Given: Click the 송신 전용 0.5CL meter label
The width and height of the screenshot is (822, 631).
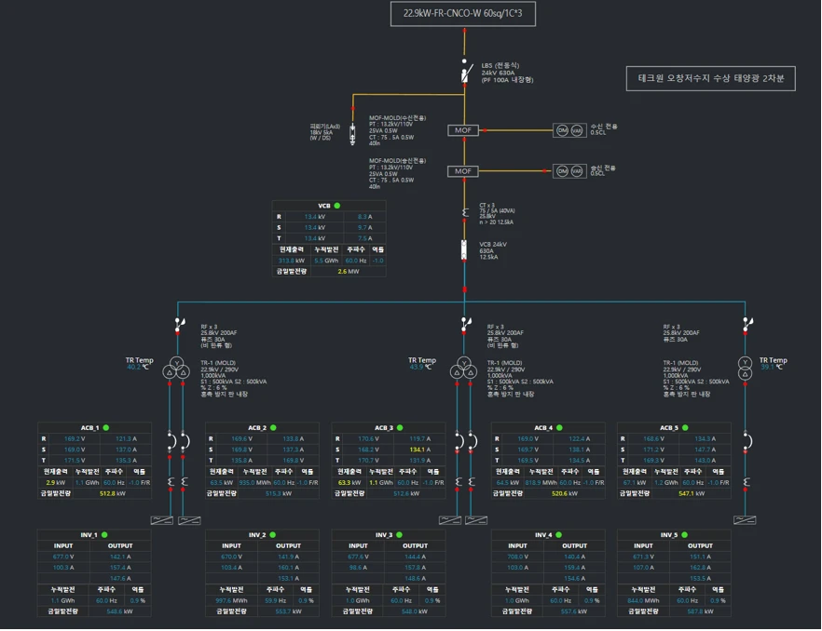Looking at the screenshot, I should 603,170.
